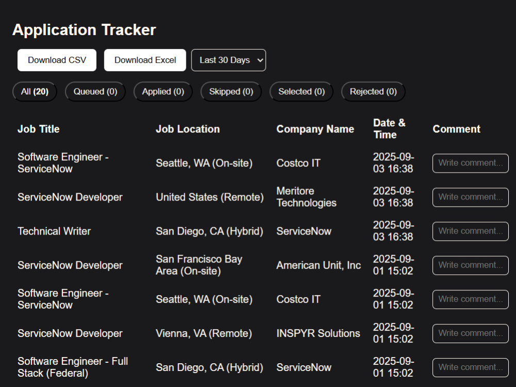Open the Last 30 Days dropdown
Viewport: 516px width, 387px height.
click(x=229, y=60)
